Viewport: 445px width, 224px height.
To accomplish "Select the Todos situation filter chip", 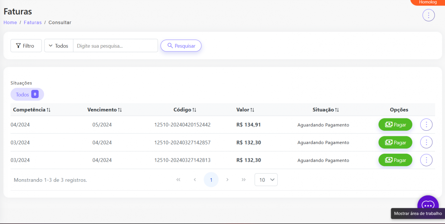I will pos(27,94).
